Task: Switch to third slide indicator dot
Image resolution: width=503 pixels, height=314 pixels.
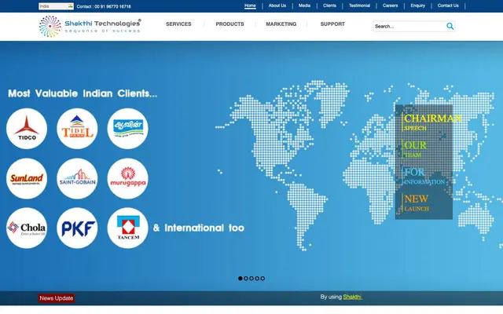Action: pyautogui.click(x=251, y=278)
